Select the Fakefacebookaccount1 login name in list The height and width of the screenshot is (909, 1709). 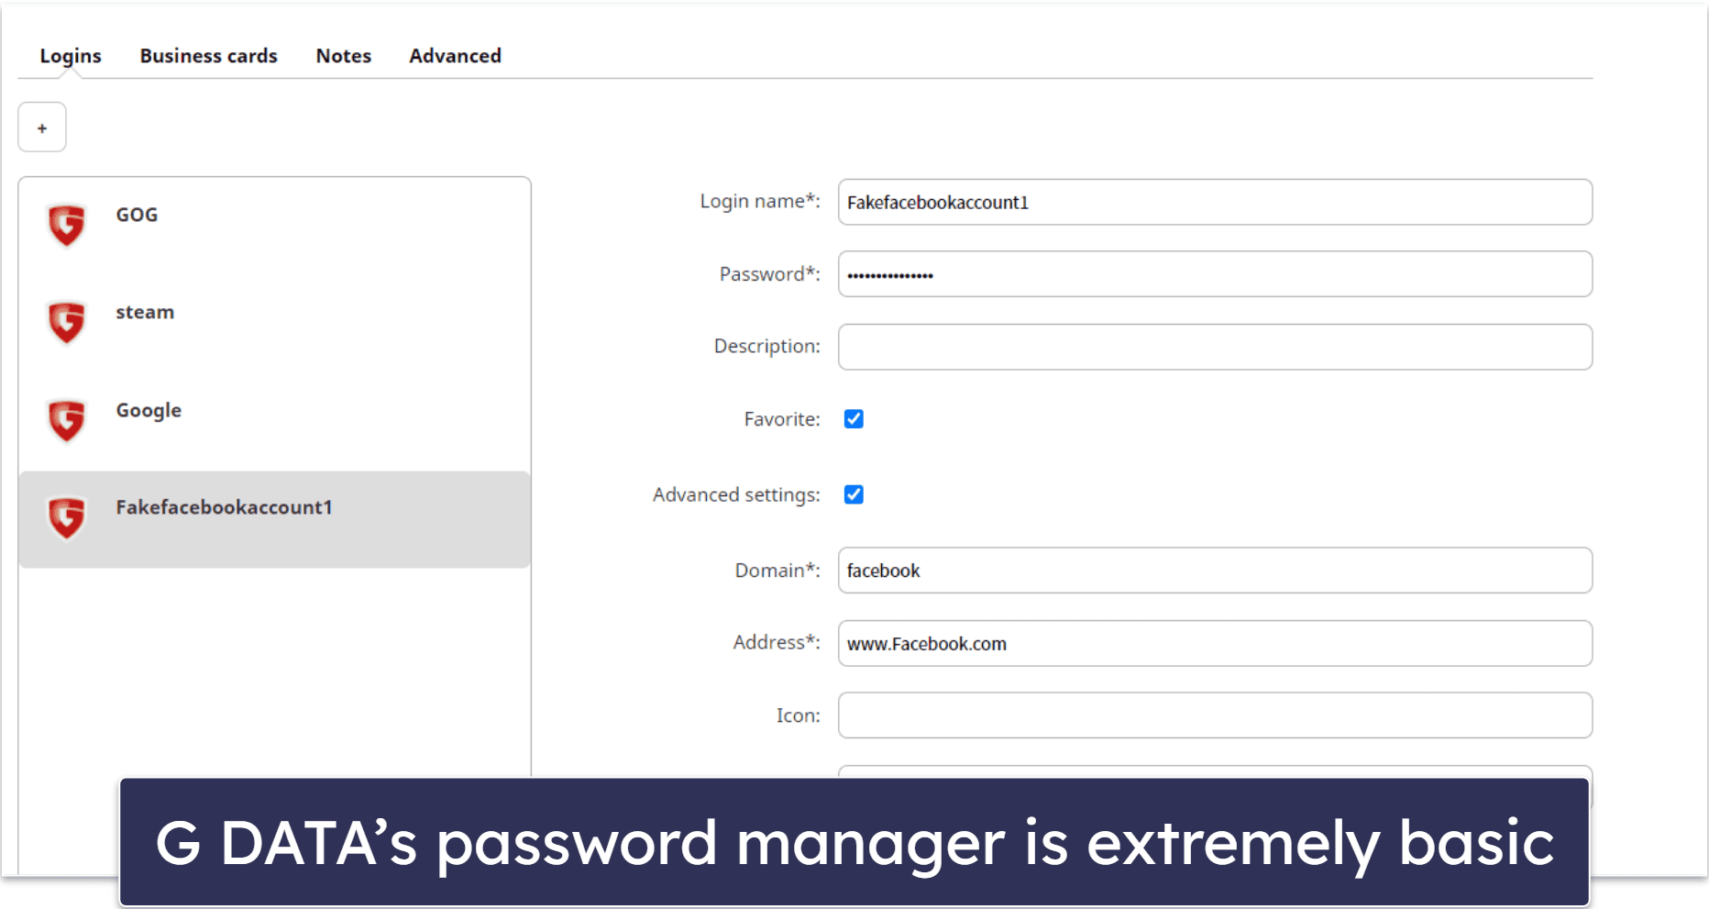tap(224, 507)
